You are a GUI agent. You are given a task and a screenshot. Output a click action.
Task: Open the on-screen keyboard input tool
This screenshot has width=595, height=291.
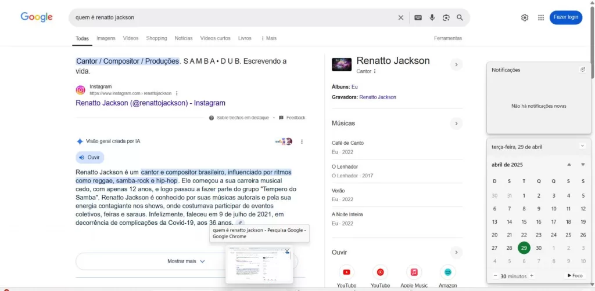click(418, 17)
